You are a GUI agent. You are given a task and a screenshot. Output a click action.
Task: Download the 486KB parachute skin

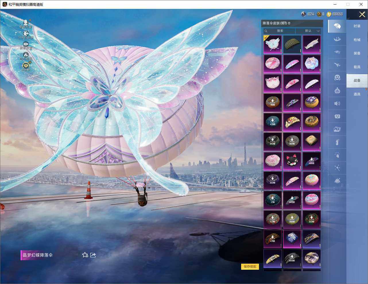coord(312,161)
